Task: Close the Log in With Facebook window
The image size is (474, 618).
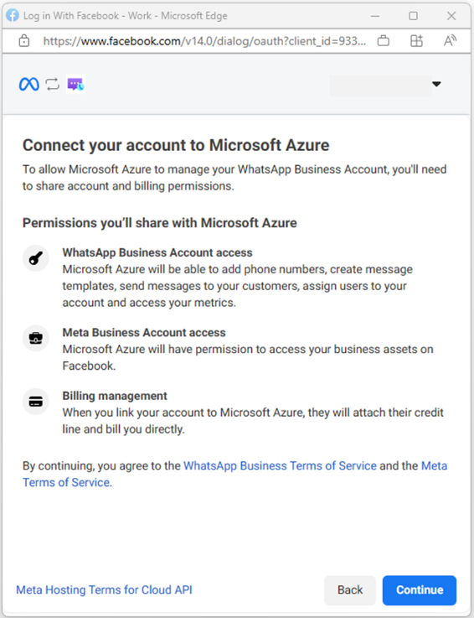Action: 451,16
